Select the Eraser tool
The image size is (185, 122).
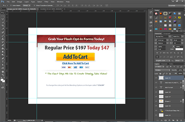point(3,45)
